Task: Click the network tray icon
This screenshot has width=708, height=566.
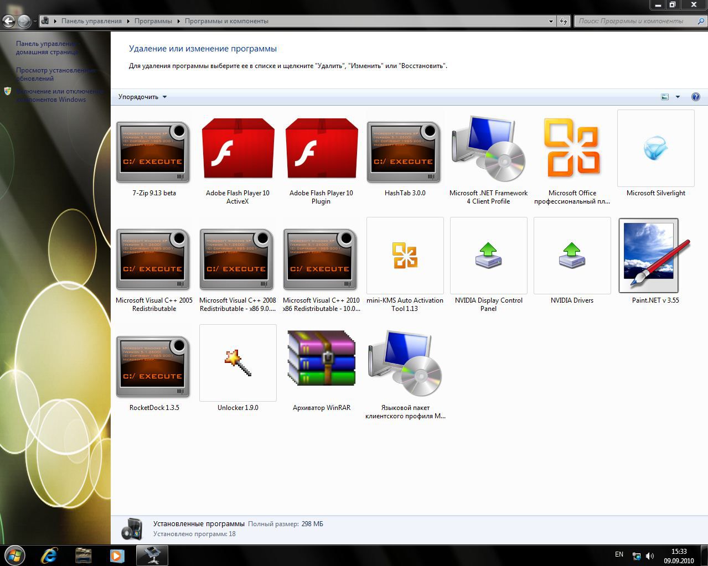Action: tap(637, 556)
